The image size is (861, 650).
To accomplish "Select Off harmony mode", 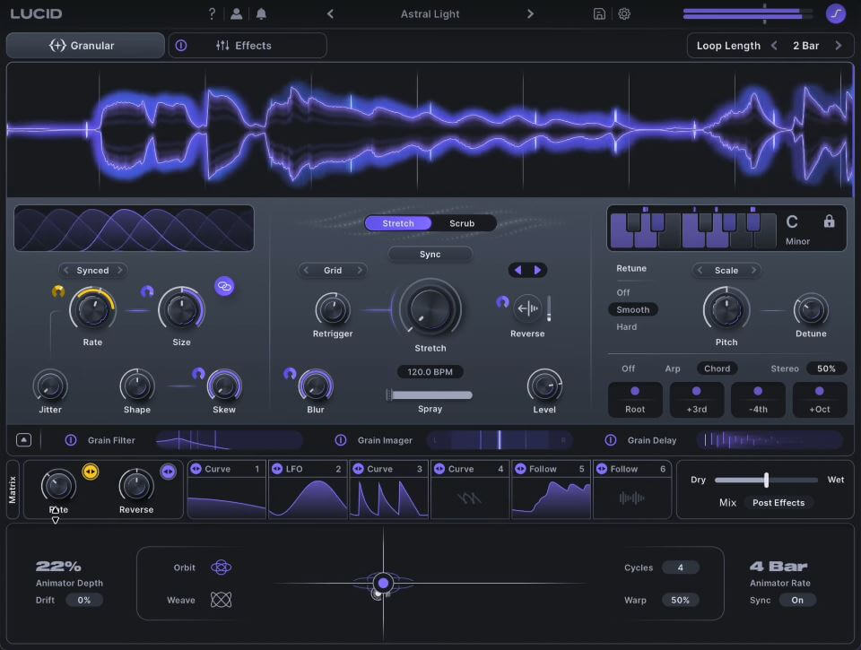I will [628, 368].
